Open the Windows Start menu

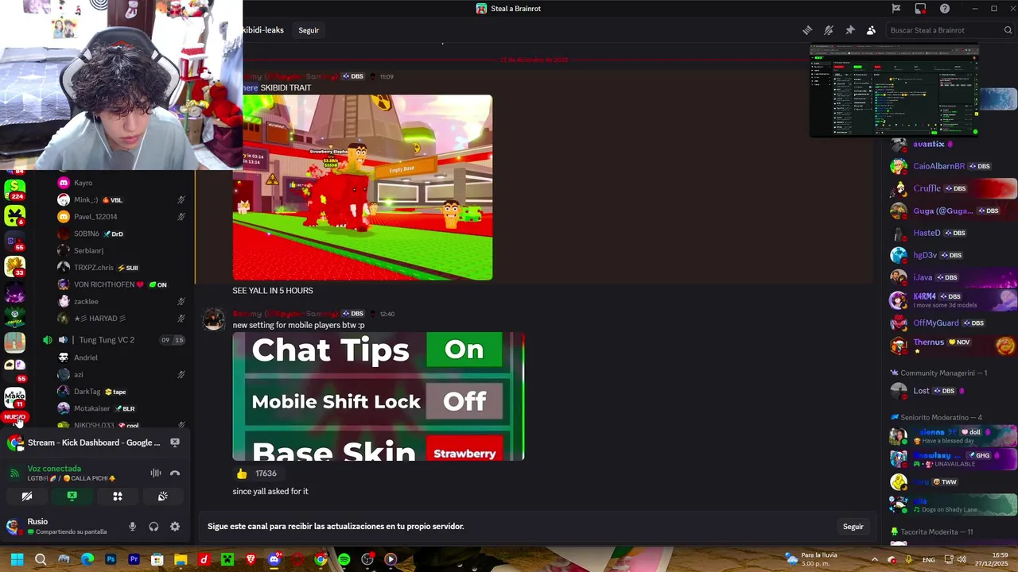click(17, 559)
